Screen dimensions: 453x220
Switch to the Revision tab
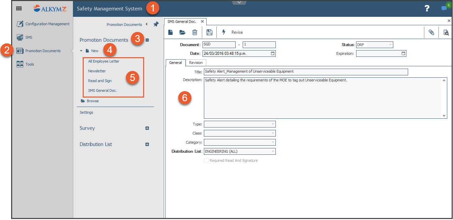(196, 63)
